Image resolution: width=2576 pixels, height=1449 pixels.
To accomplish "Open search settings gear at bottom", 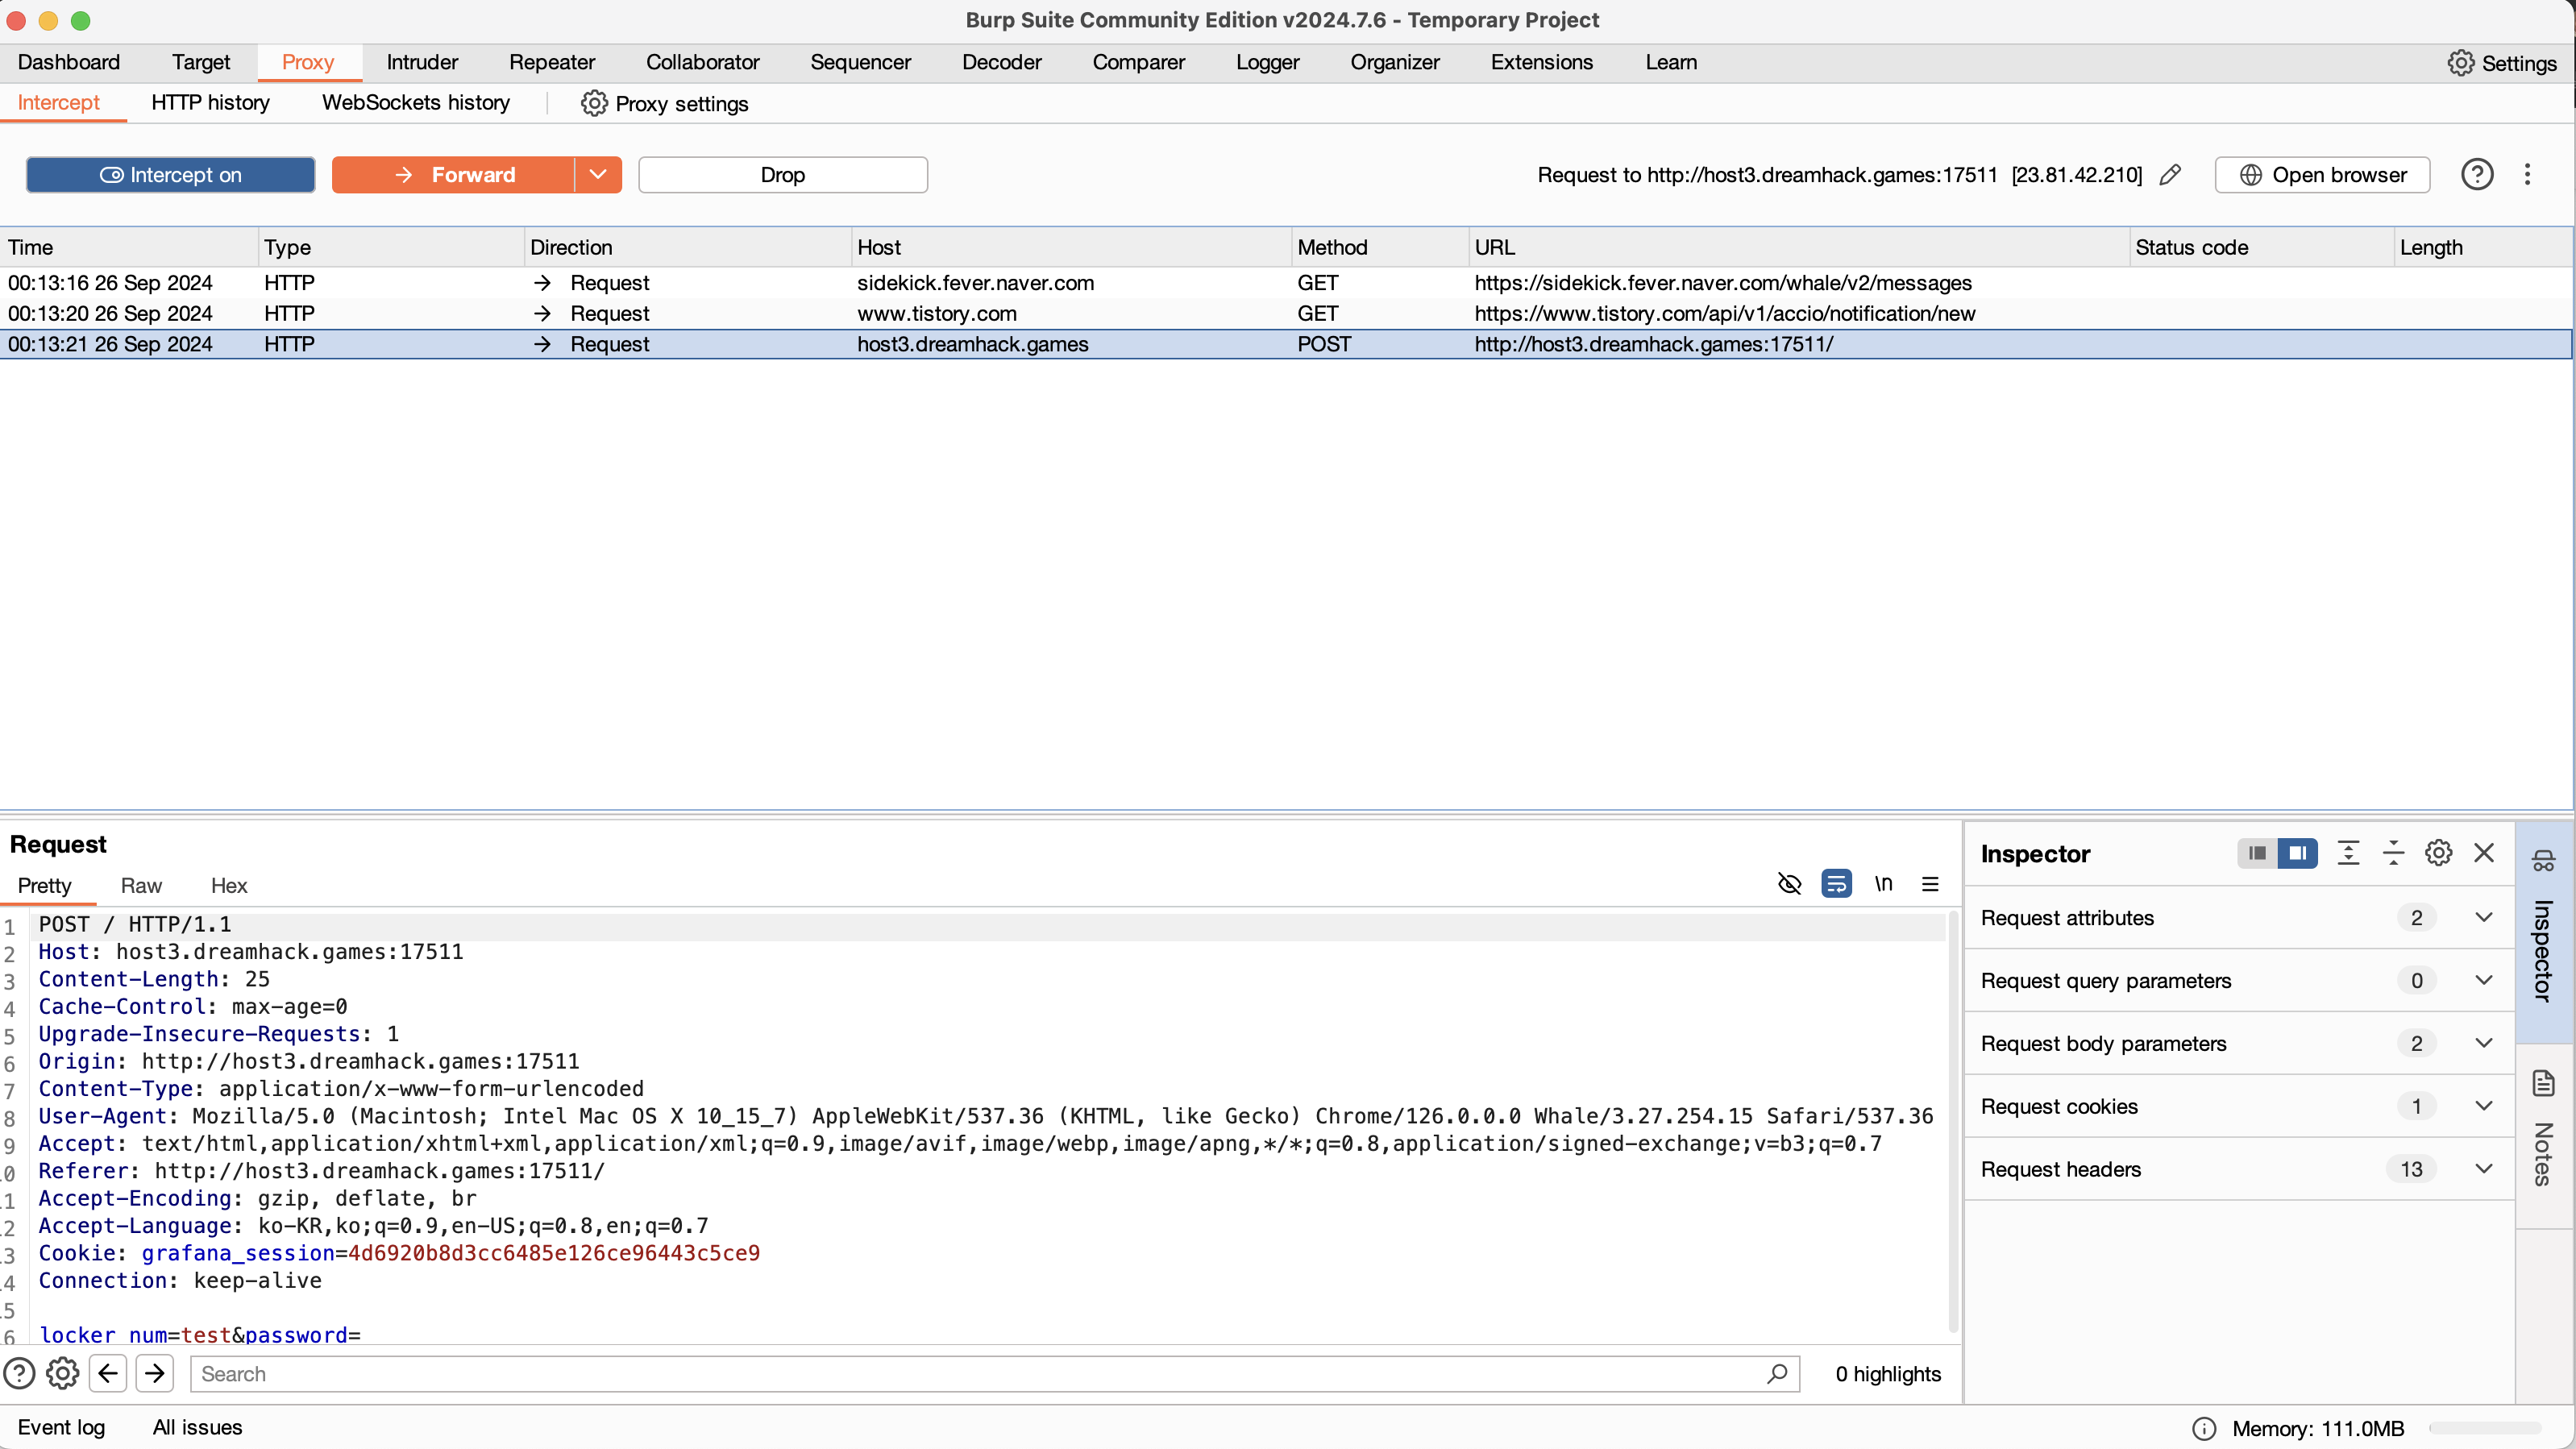I will point(63,1373).
